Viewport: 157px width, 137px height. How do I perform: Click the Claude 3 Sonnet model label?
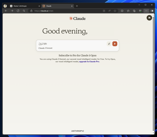click(45, 48)
